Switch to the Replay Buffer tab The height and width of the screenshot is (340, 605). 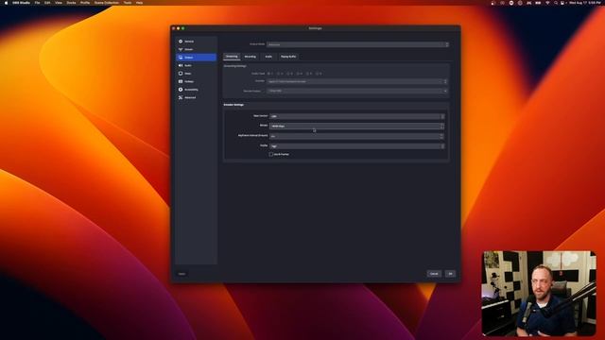click(288, 57)
